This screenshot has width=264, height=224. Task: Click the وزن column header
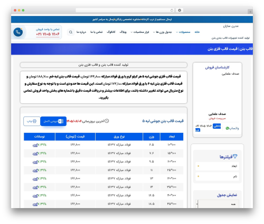(152, 137)
